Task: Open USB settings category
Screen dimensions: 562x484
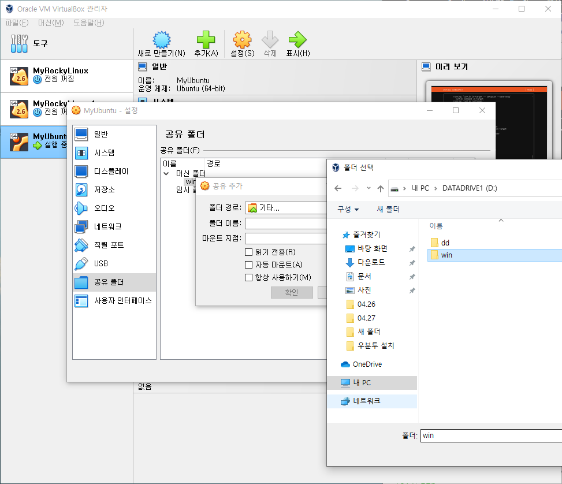Action: click(114, 263)
